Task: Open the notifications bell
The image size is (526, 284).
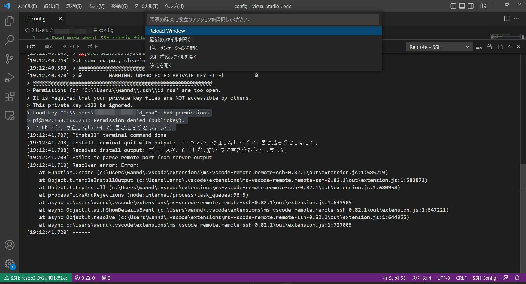Action: click(517, 278)
